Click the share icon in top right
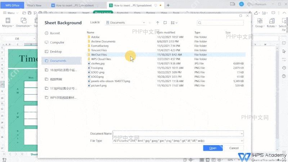This screenshot has width=288, height=162. (x=256, y=13)
